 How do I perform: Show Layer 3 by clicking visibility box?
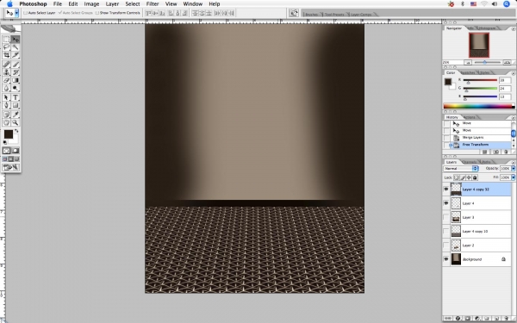(446, 217)
